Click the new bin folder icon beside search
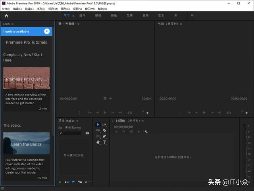Viewport: 254px width, 191px height. click(87, 133)
